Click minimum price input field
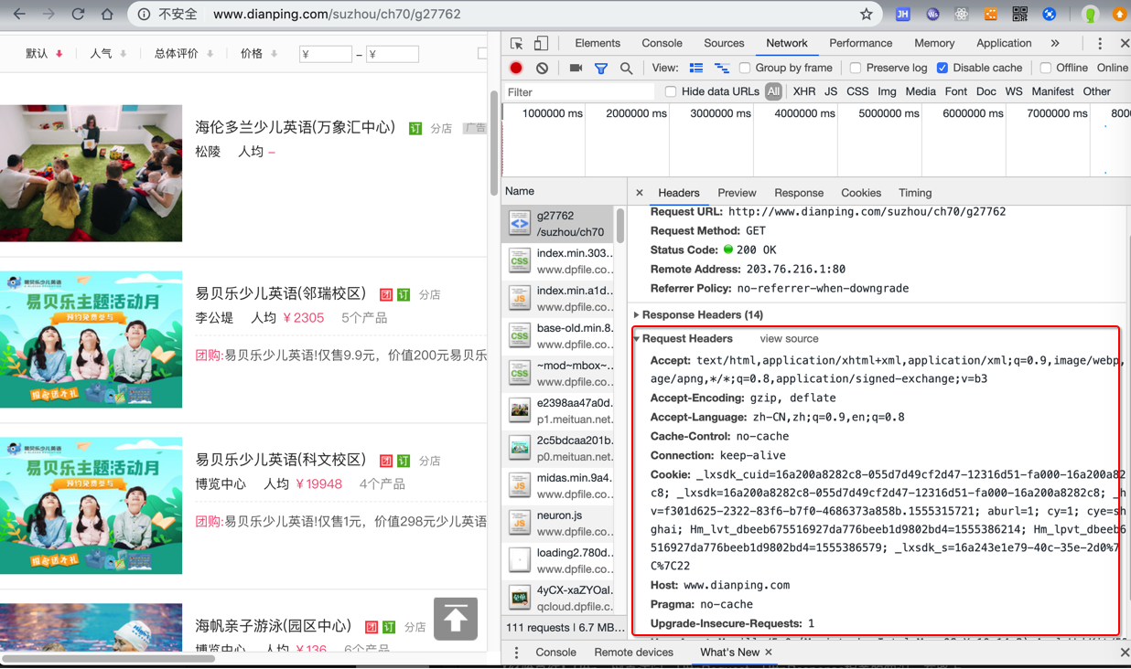 pyautogui.click(x=326, y=54)
